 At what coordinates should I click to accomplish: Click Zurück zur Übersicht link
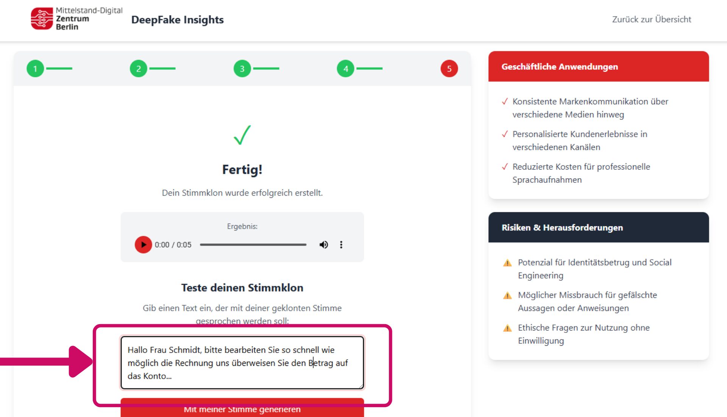pyautogui.click(x=651, y=19)
